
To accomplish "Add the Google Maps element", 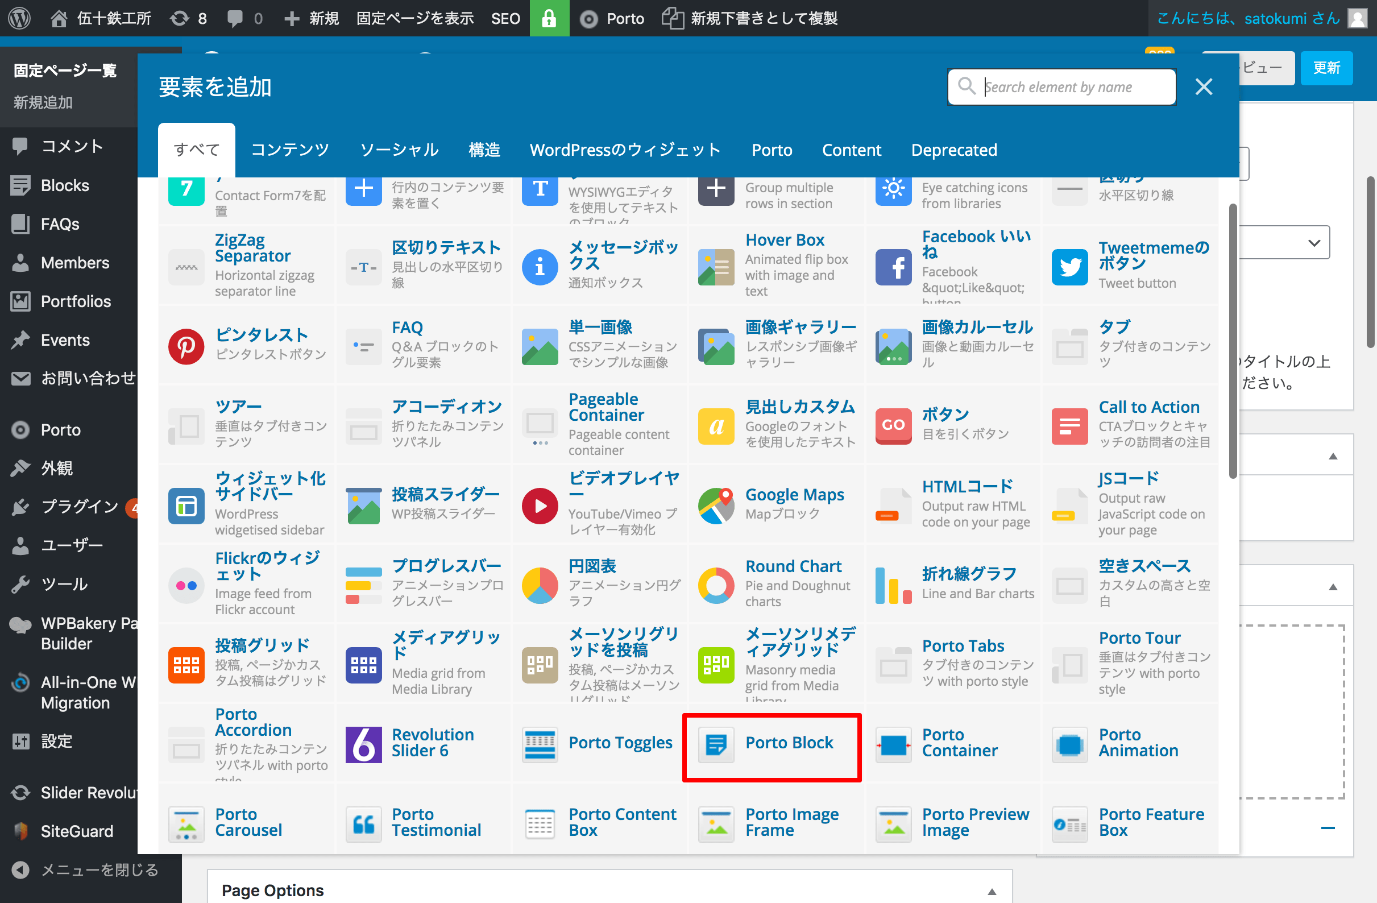I will pyautogui.click(x=794, y=495).
